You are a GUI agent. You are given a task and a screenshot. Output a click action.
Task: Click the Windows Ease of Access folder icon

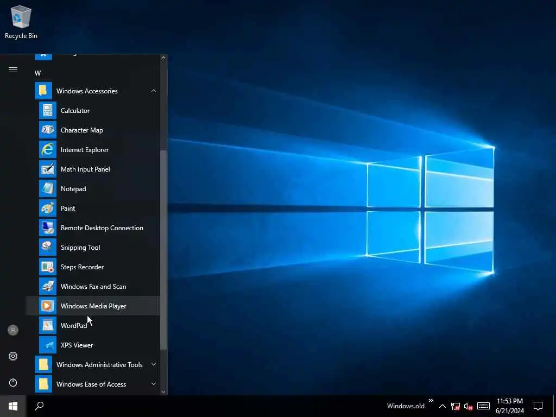43,384
